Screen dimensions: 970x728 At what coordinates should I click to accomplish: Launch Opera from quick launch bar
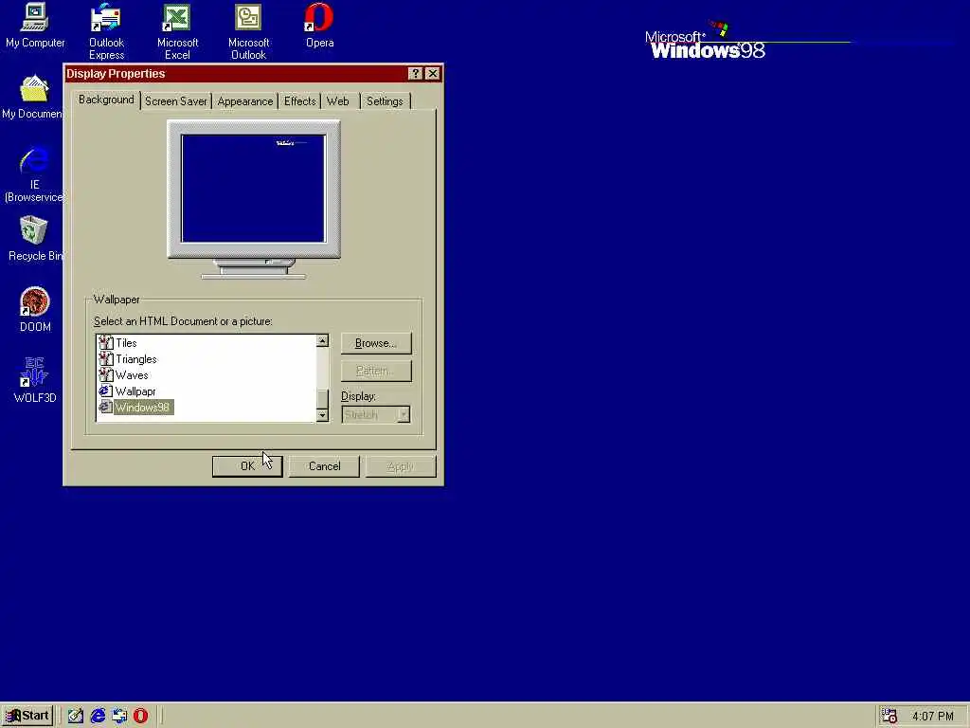tap(141, 717)
